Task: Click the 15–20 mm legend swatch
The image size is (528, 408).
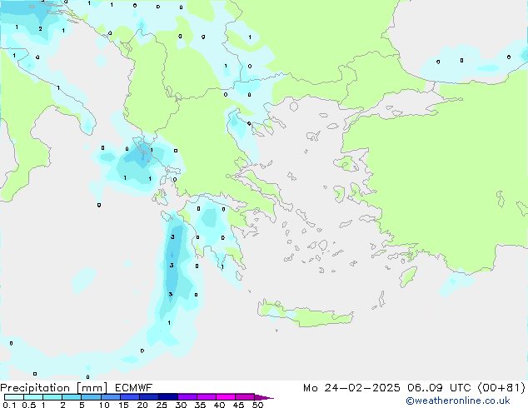Action: [129, 397]
